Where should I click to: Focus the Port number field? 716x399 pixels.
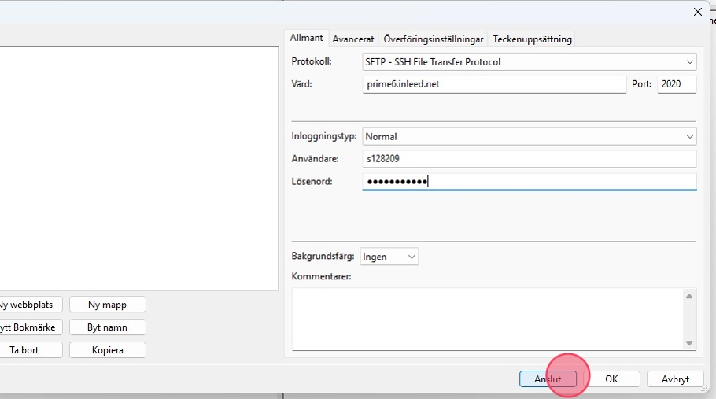(x=676, y=84)
